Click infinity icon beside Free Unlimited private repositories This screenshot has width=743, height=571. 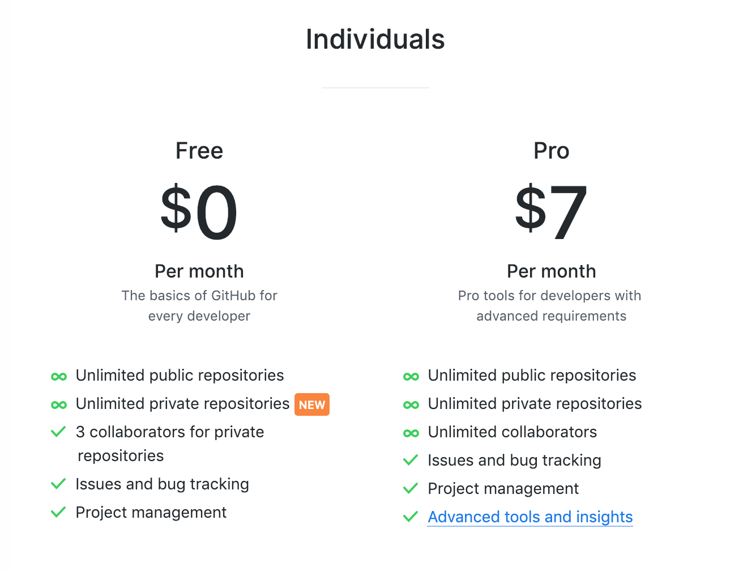coord(59,405)
